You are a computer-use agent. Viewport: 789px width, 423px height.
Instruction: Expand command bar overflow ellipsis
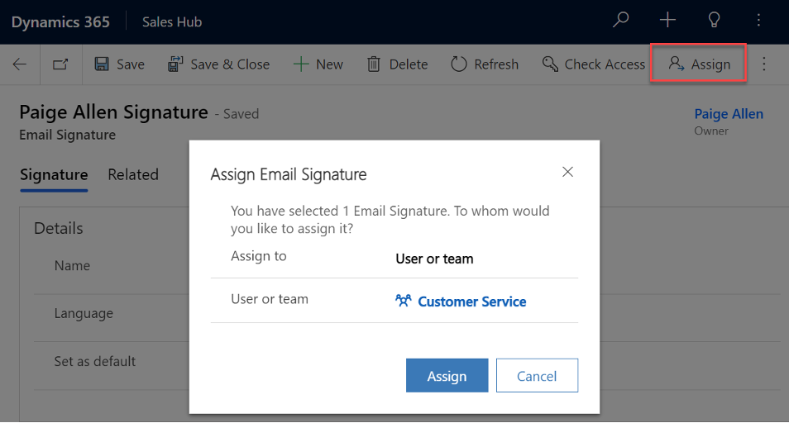764,64
